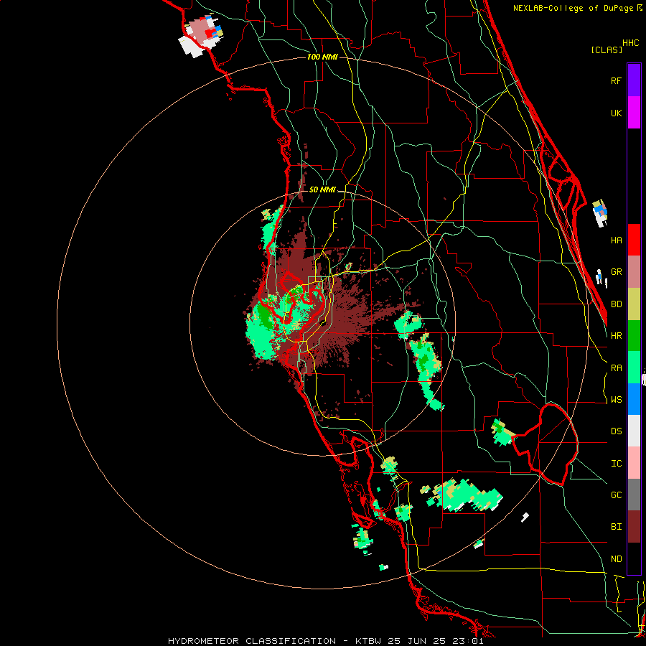Click the red HA legend color swatch

pos(634,240)
